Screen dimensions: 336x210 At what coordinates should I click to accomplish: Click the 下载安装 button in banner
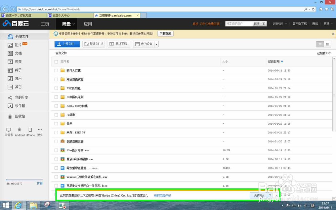165,34
